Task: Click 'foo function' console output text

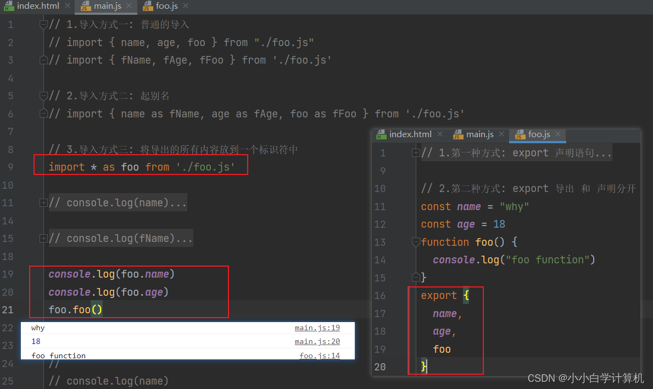Action: click(x=58, y=356)
